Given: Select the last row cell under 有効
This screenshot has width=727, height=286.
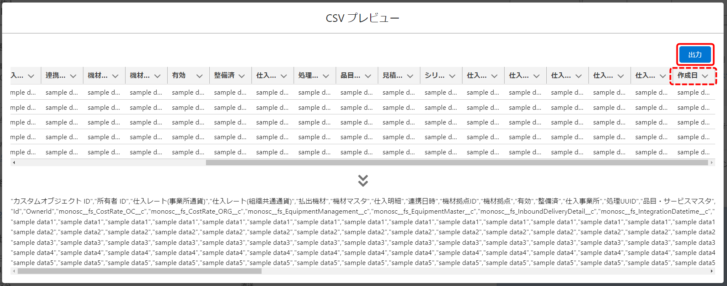Looking at the screenshot, I should 188,152.
